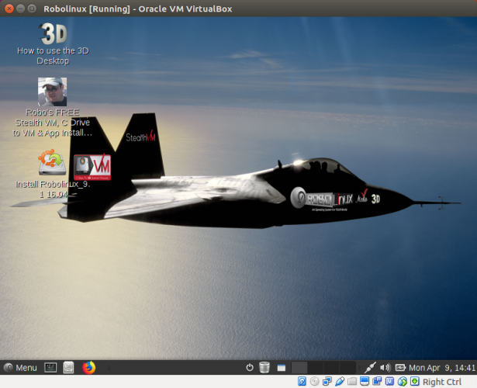The width and height of the screenshot is (477, 388).
Task: Open the battery power indicator
Action: 400,368
